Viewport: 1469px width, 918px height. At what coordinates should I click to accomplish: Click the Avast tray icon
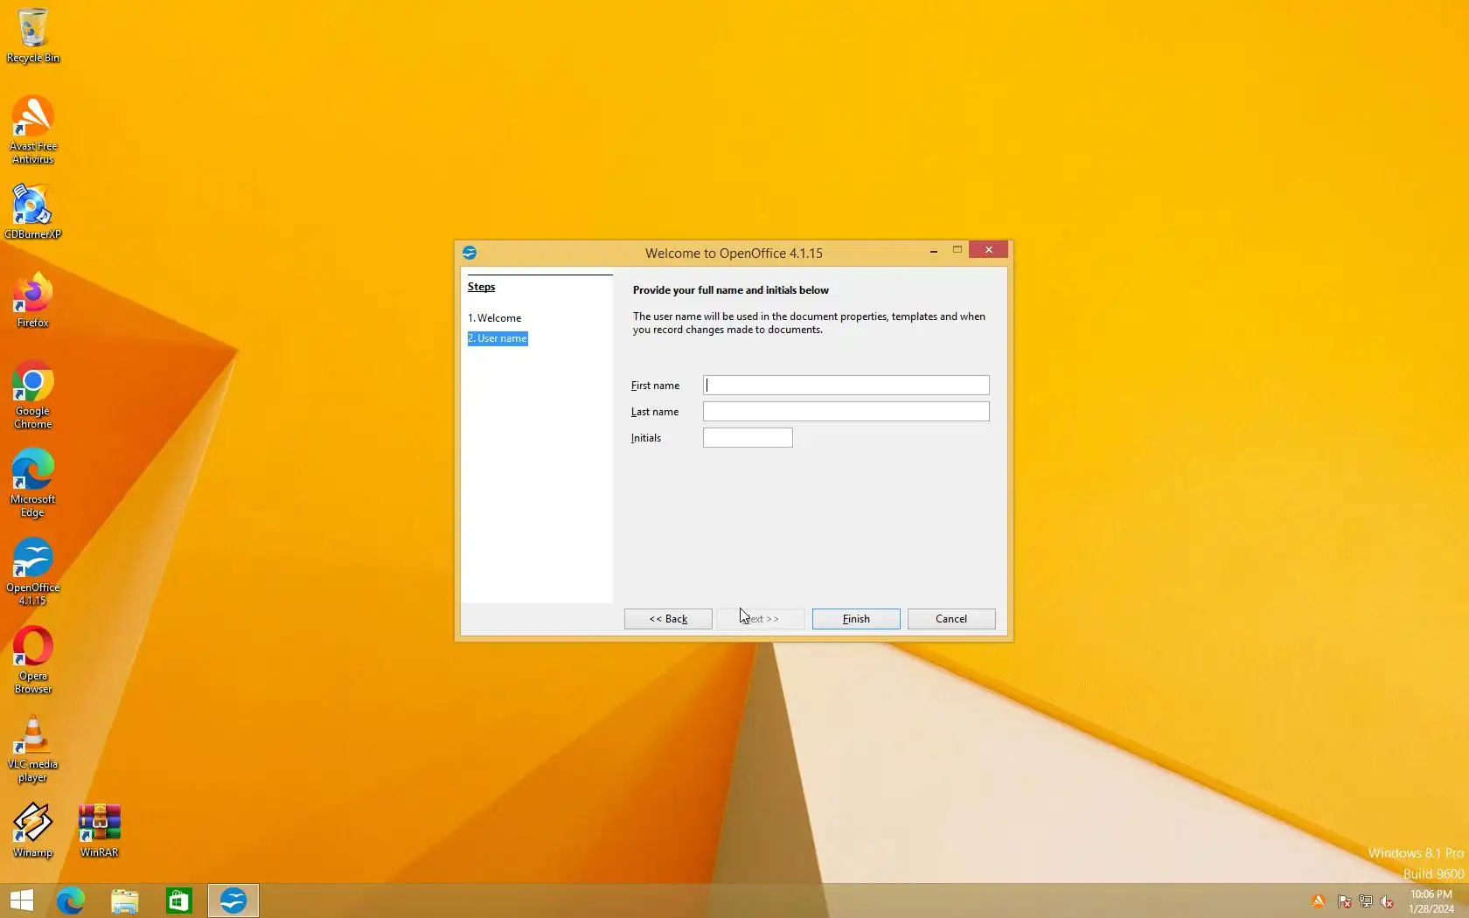(x=1319, y=901)
